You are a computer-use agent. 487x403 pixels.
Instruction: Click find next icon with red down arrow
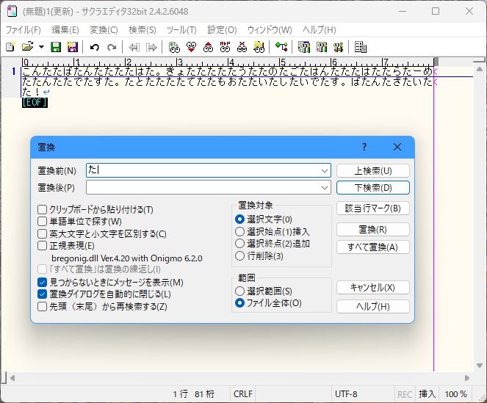coord(191,47)
